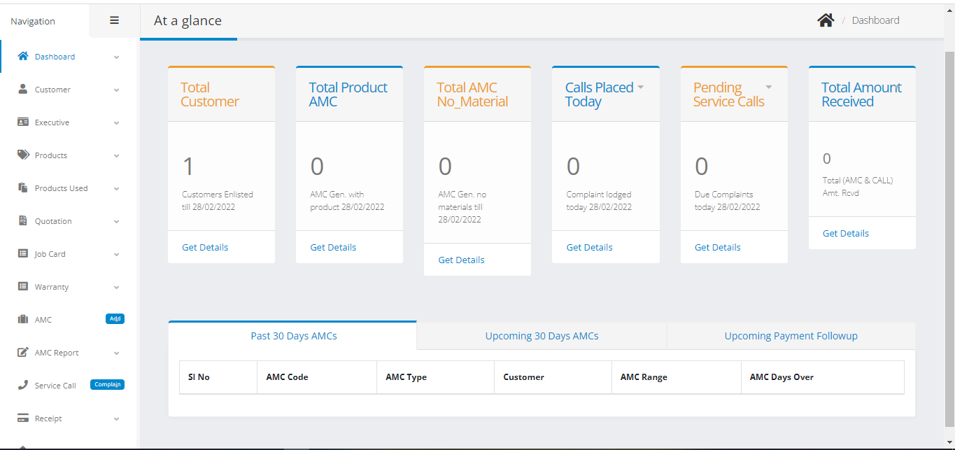Switch to Upcoming 30 Days AMCs tab

click(542, 336)
